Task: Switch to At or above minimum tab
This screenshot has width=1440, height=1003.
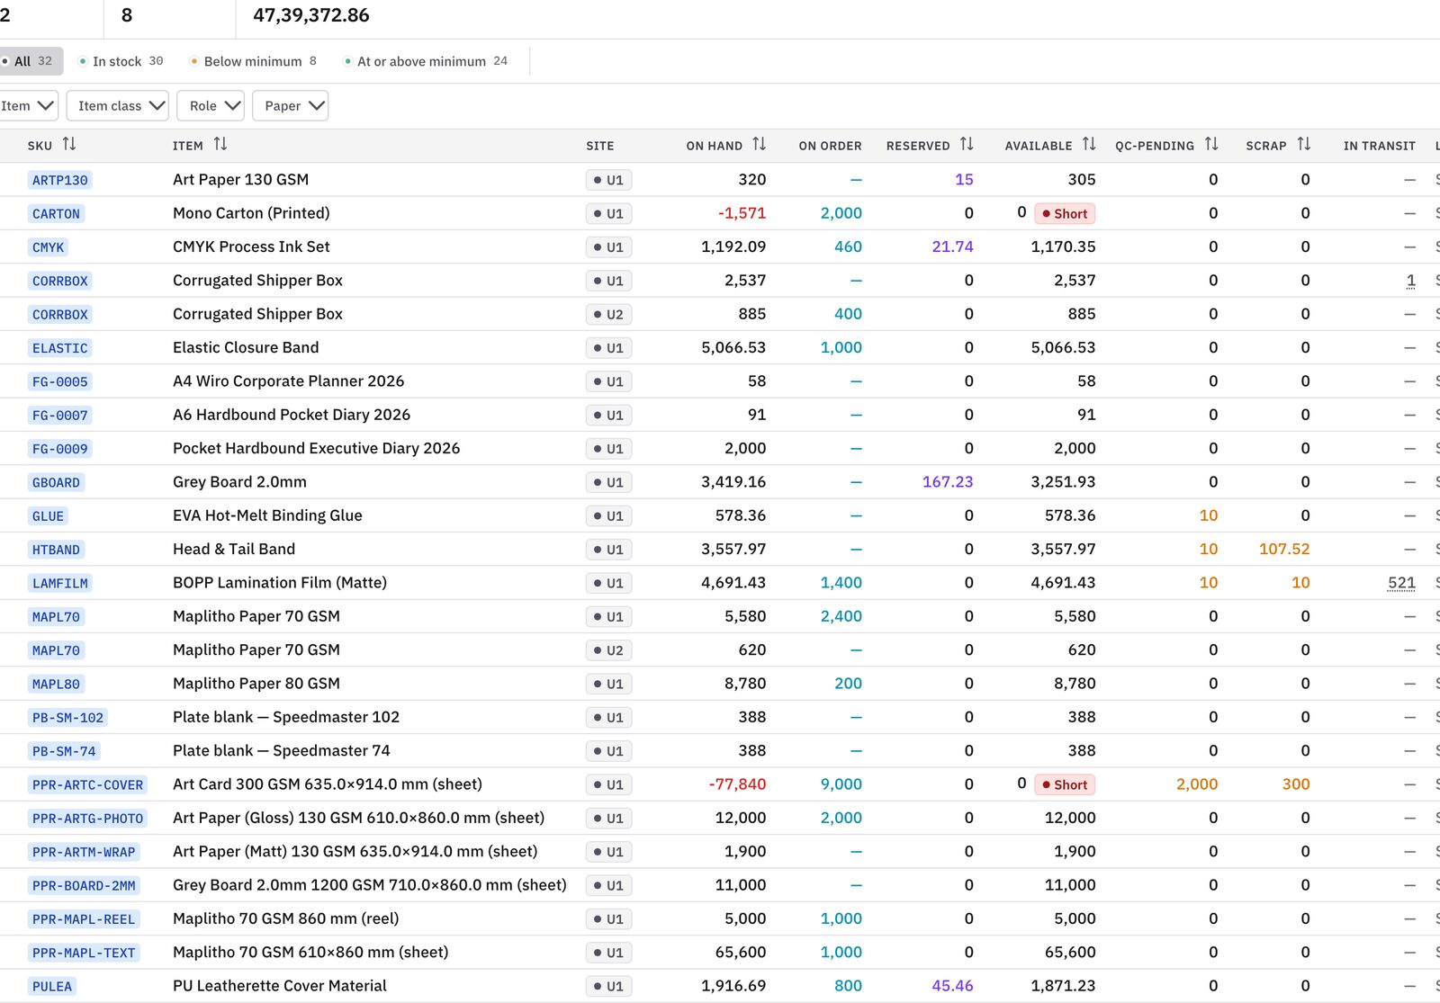Action: click(x=426, y=61)
